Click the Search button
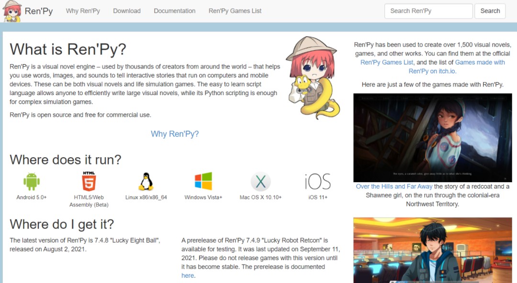The image size is (517, 283). tap(490, 11)
